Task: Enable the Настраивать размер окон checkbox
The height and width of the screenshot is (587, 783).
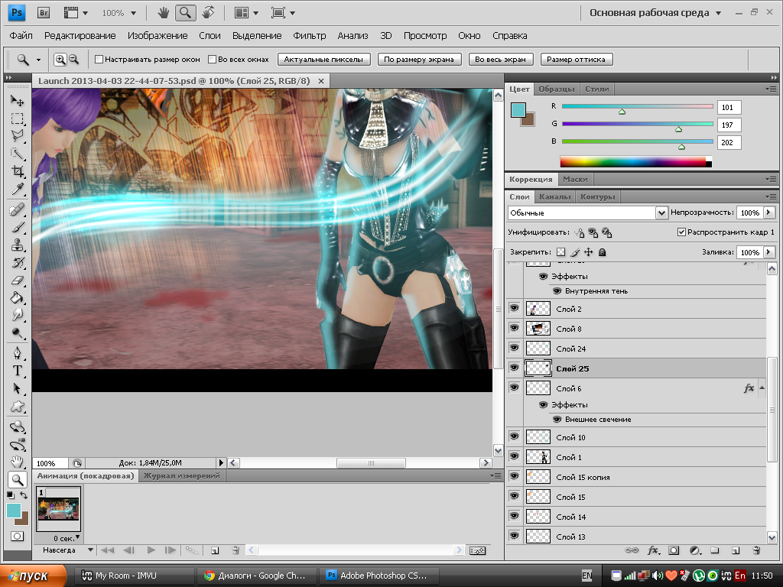Action: click(x=99, y=60)
